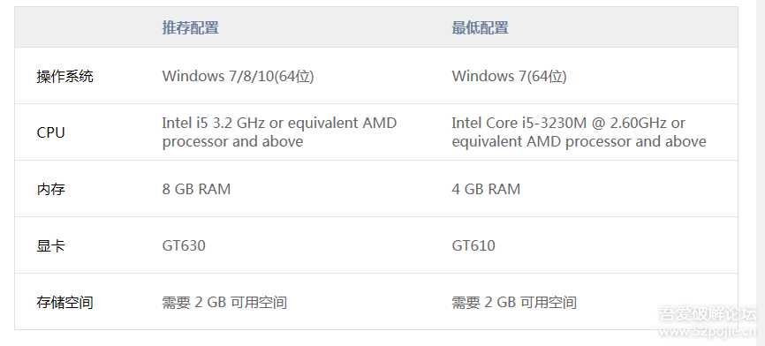Click the 显卡 row label
Viewport: 765px width, 346px height.
coord(50,245)
